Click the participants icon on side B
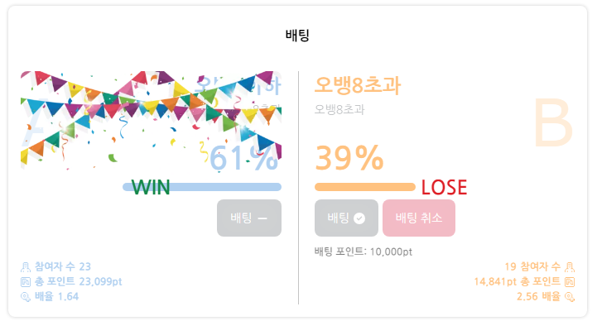The image size is (597, 321). [x=570, y=267]
